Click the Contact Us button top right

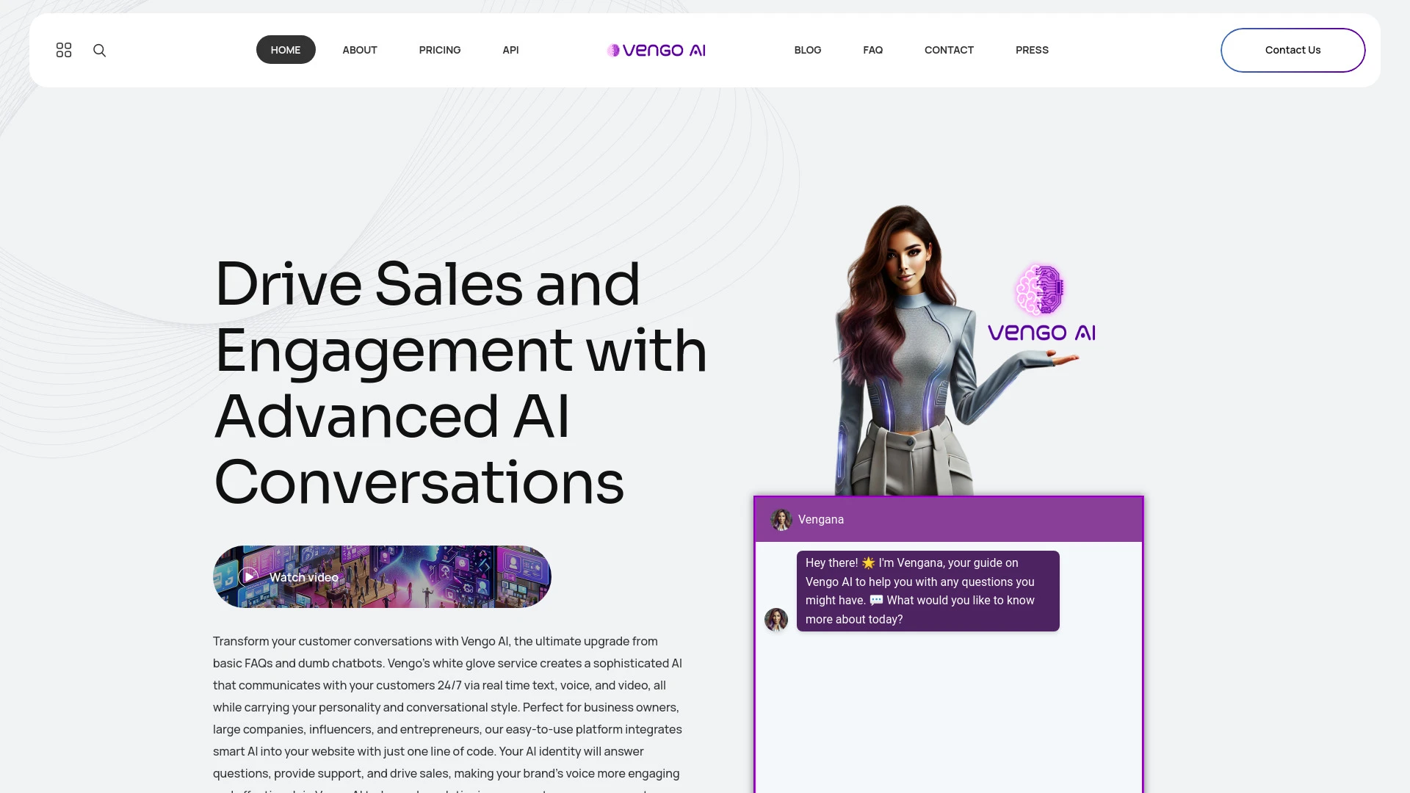(x=1292, y=49)
